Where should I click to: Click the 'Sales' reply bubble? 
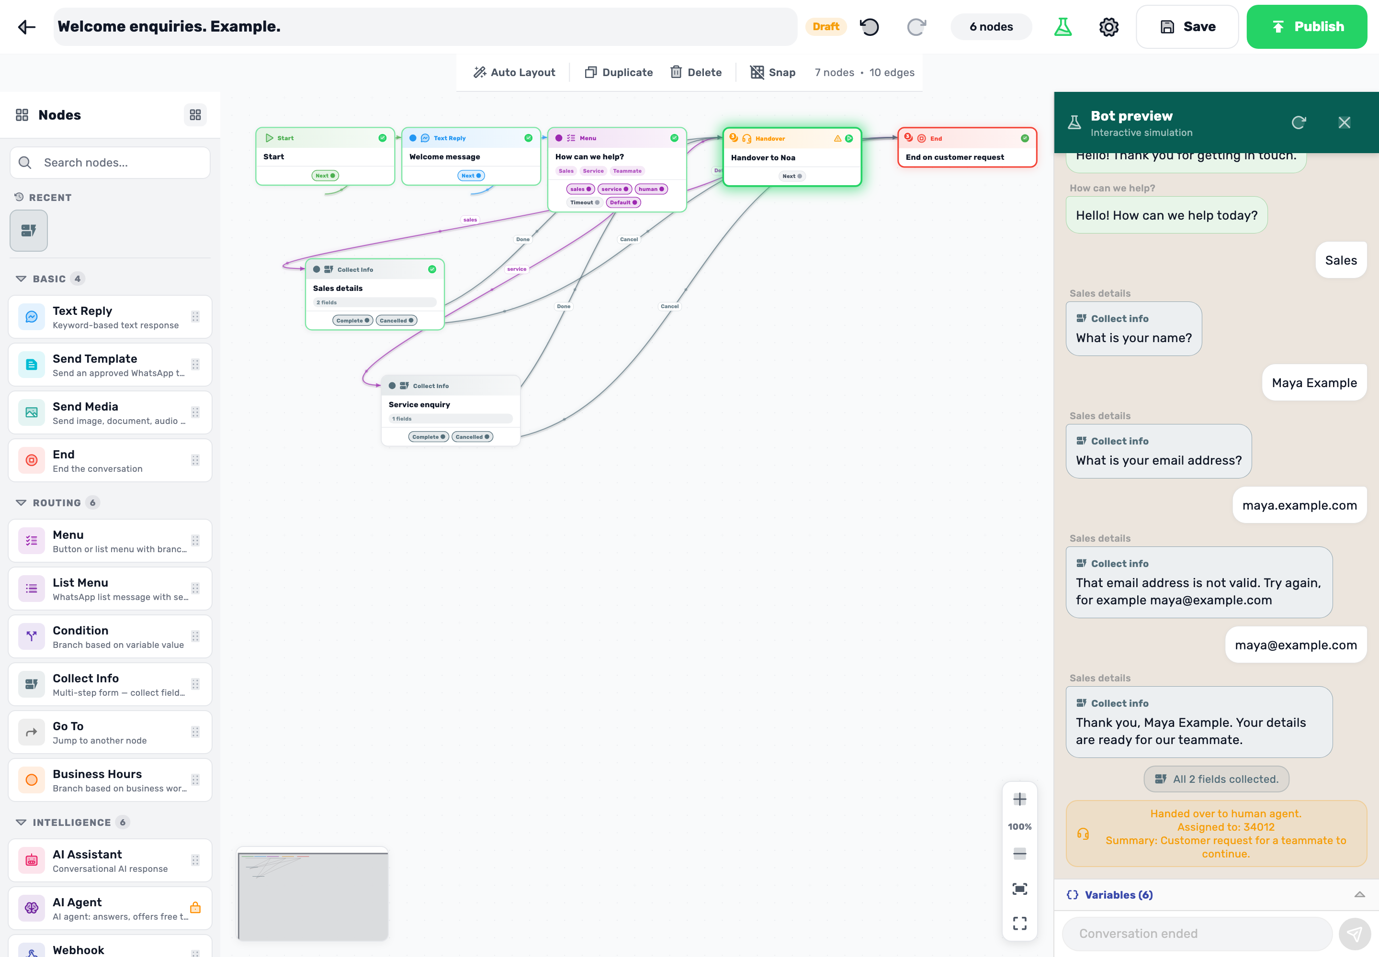click(x=1341, y=260)
